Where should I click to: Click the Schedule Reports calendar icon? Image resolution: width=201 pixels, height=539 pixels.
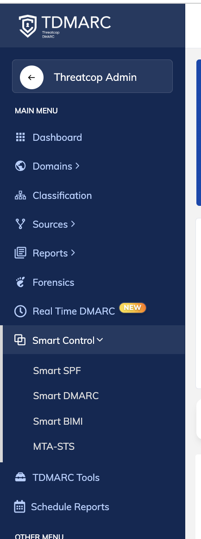point(19,506)
